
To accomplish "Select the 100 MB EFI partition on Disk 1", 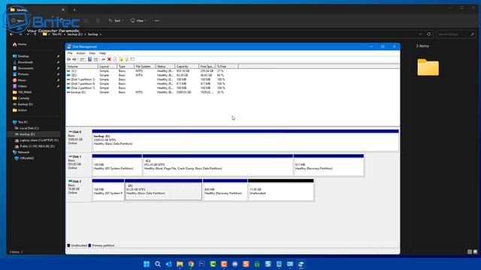I will 117,165.
